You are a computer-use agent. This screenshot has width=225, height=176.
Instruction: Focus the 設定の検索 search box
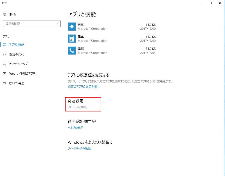tap(32, 24)
